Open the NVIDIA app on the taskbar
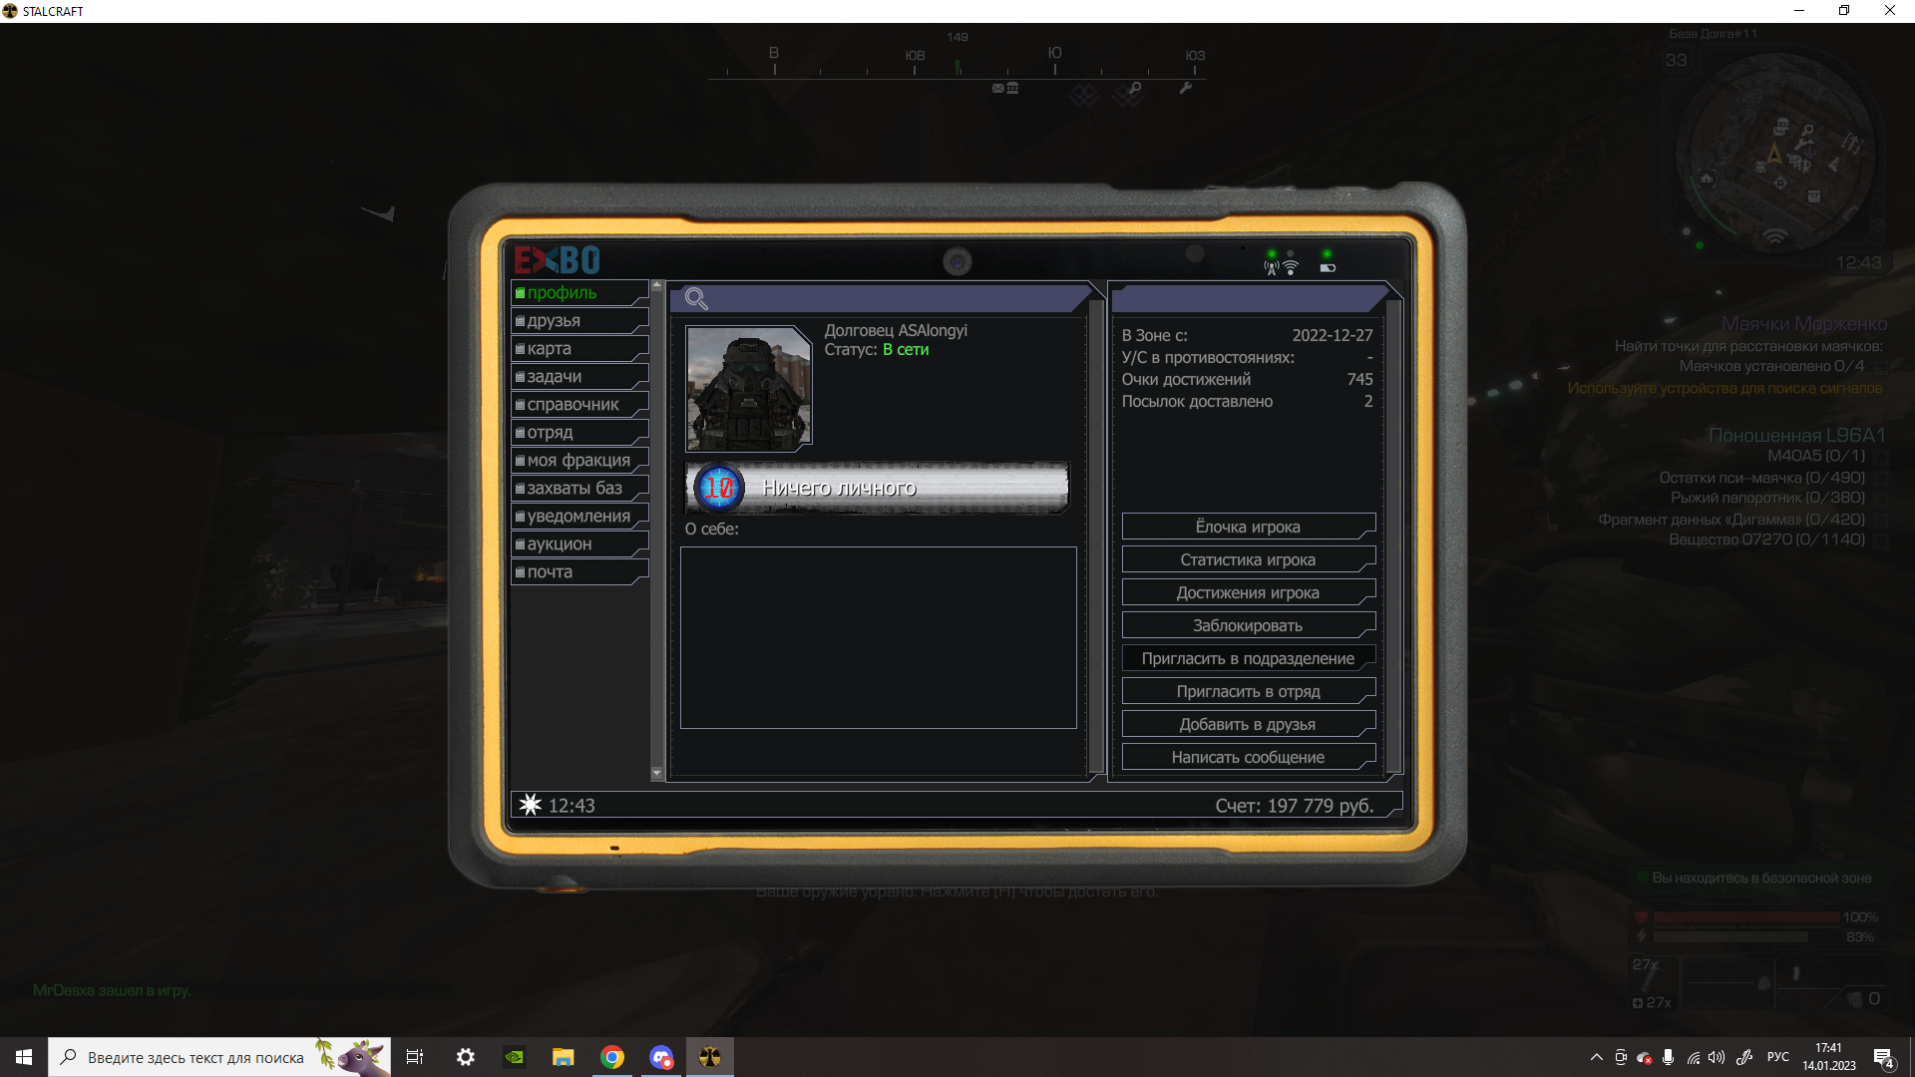The image size is (1915, 1077). [515, 1057]
